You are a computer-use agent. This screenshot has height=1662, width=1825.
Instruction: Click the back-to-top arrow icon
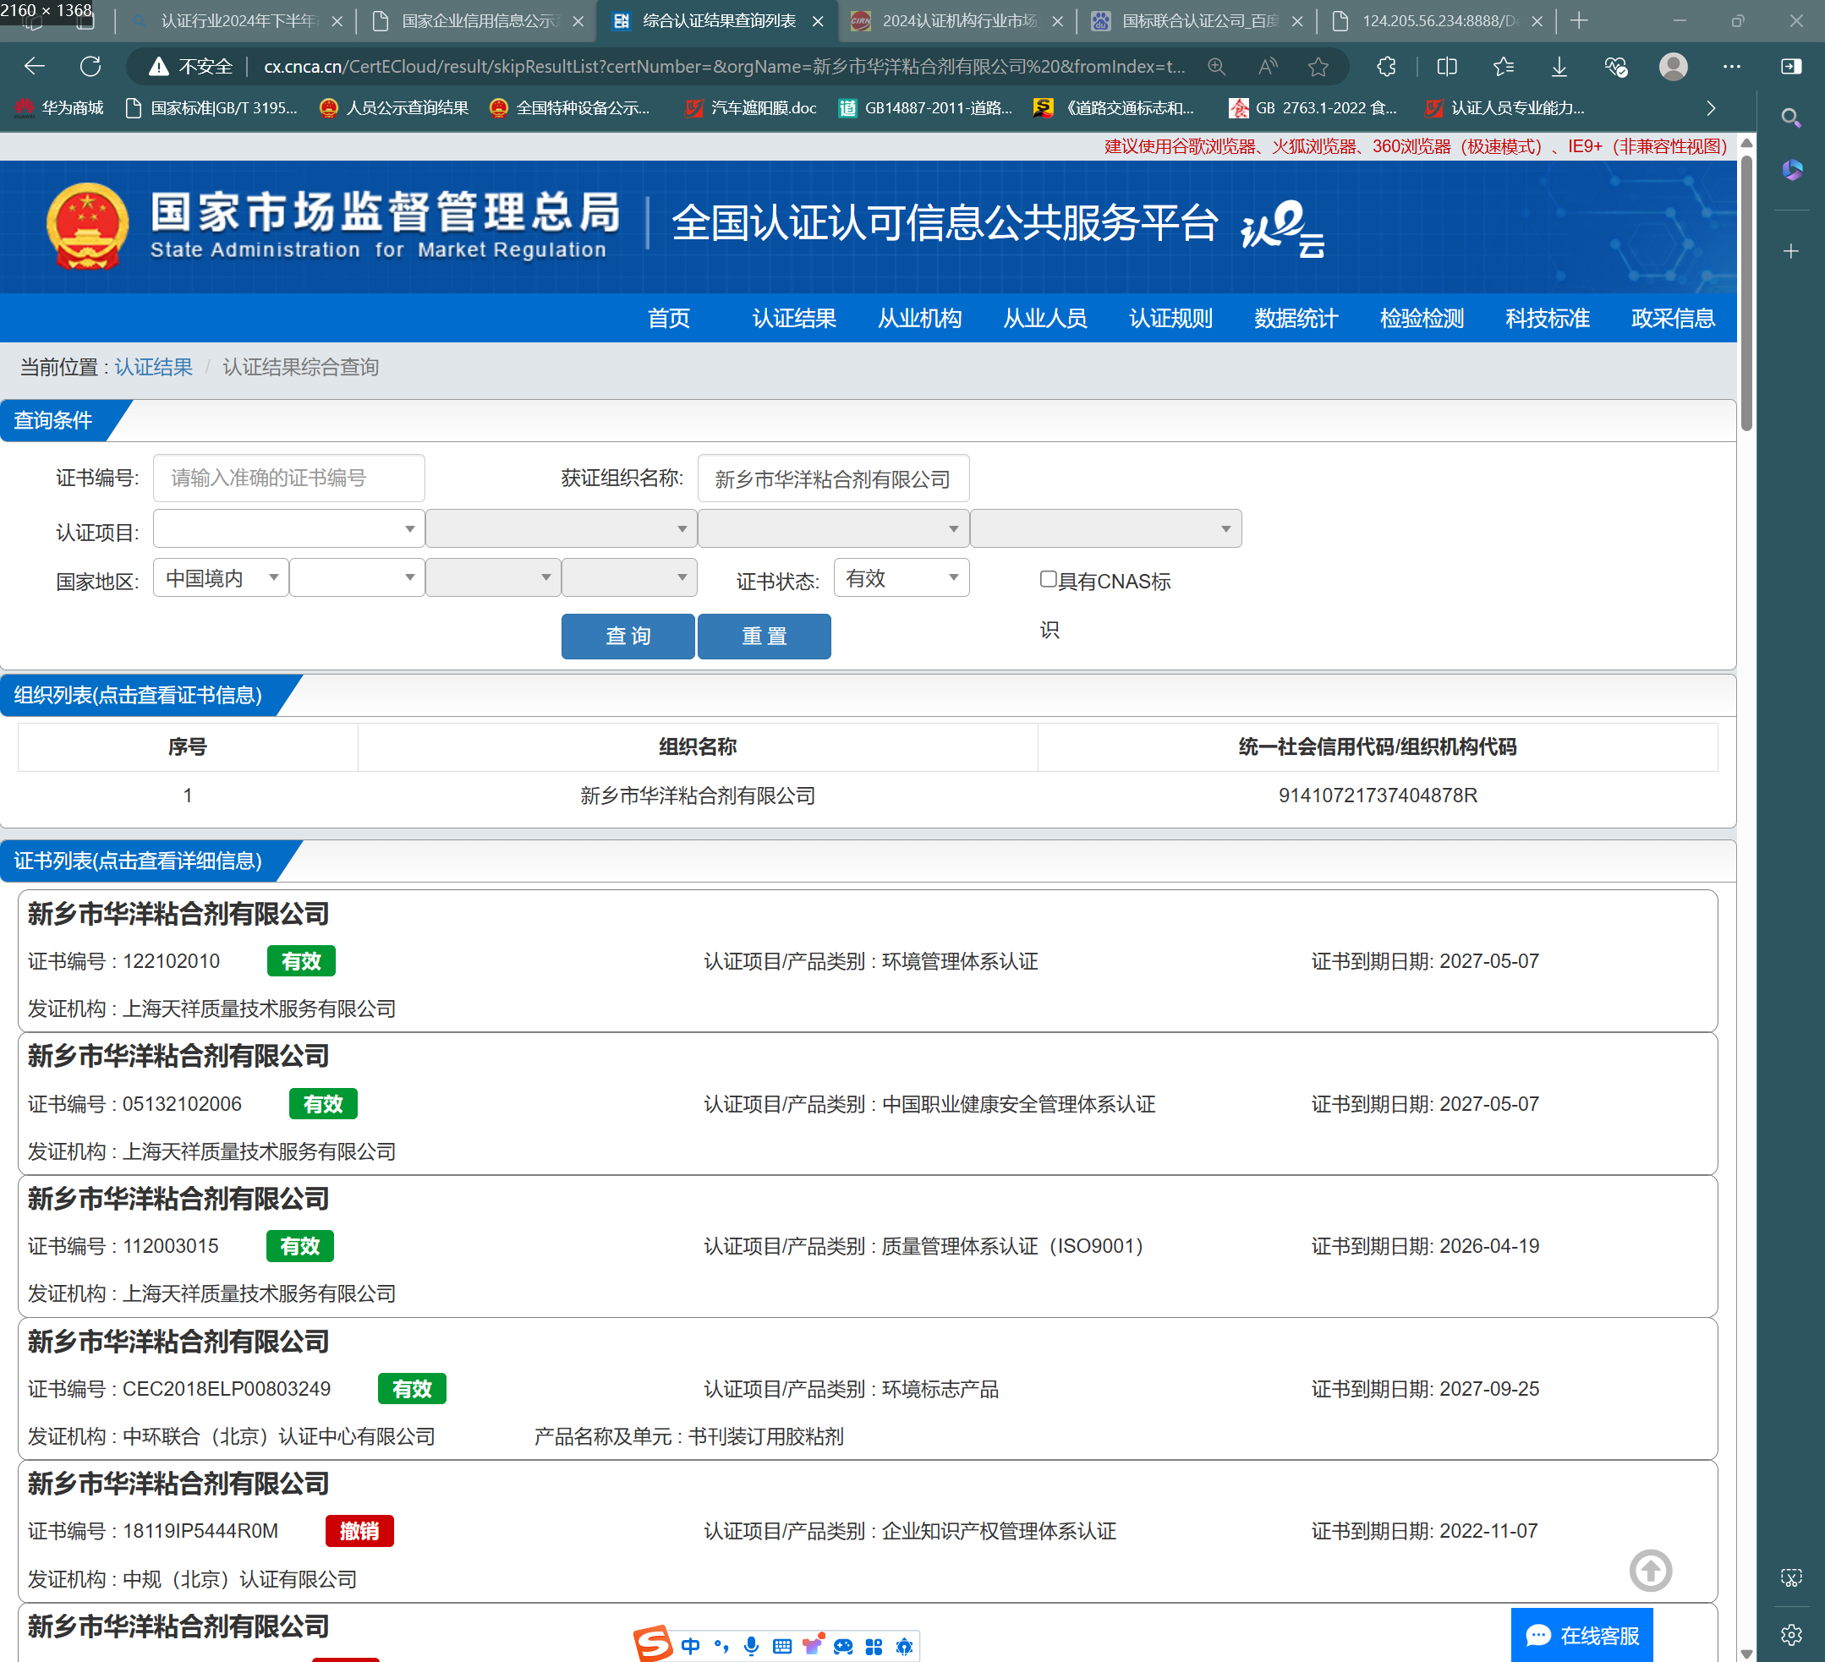[x=1650, y=1571]
